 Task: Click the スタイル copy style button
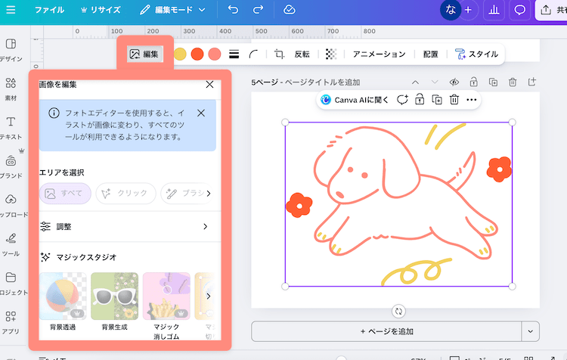click(476, 54)
